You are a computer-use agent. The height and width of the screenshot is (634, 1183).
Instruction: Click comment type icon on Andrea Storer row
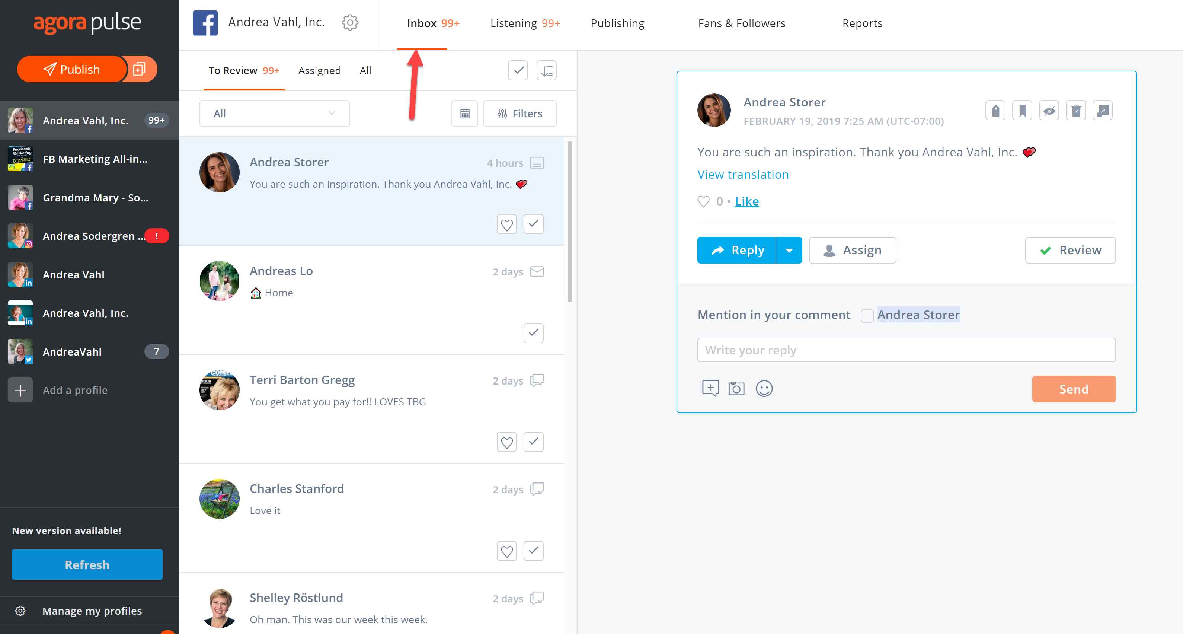point(537,163)
